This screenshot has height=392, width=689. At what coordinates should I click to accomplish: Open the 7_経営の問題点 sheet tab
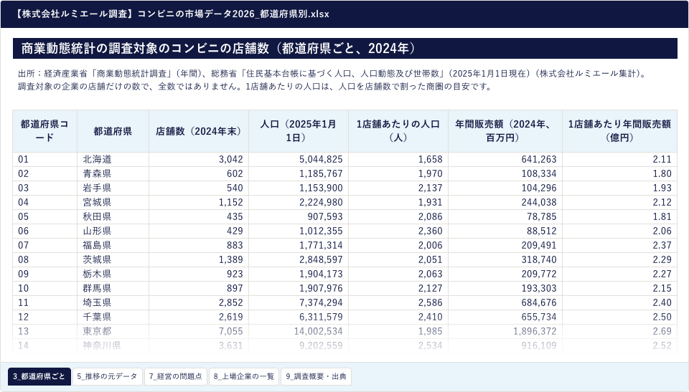tap(176, 376)
